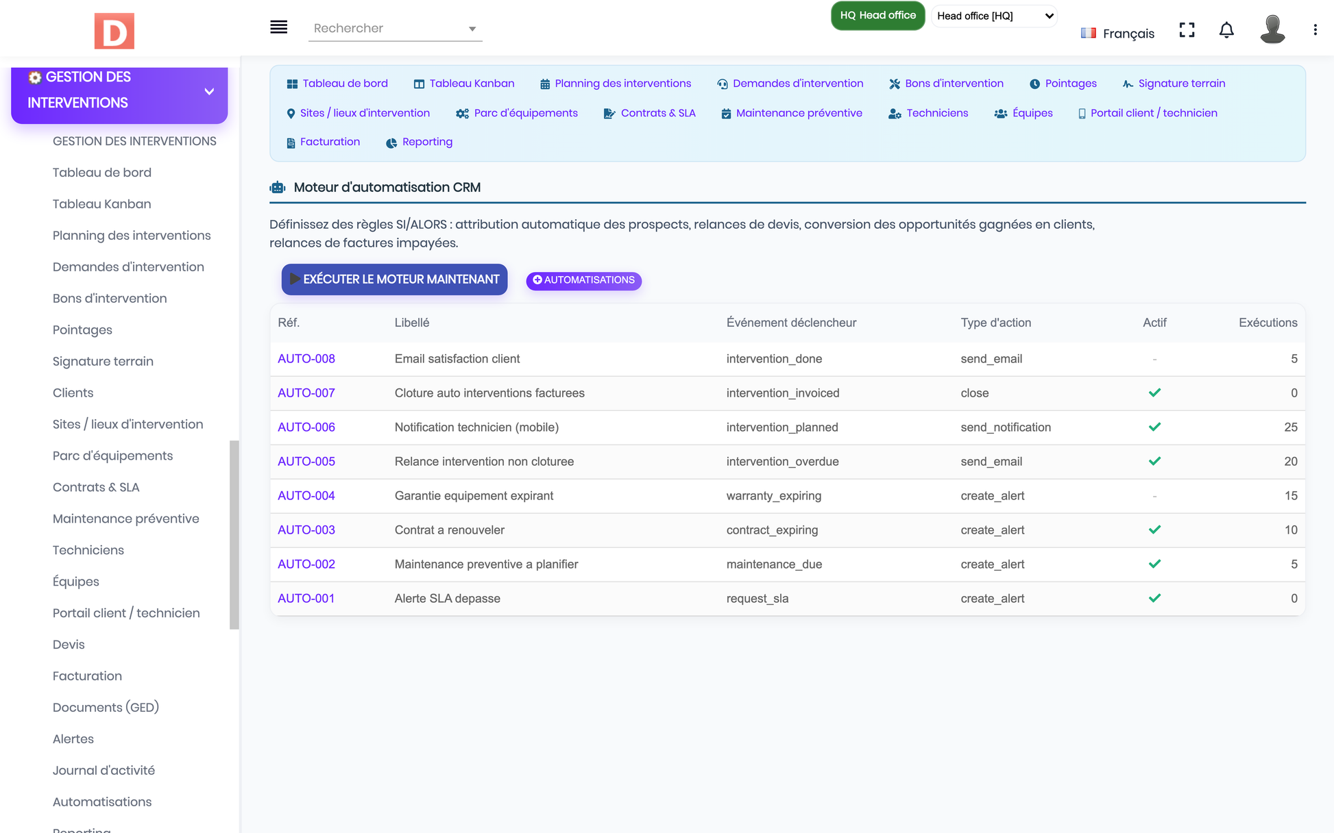The height and width of the screenshot is (833, 1334).
Task: Open Tableau Kanban in the sidebar
Action: pyautogui.click(x=101, y=204)
